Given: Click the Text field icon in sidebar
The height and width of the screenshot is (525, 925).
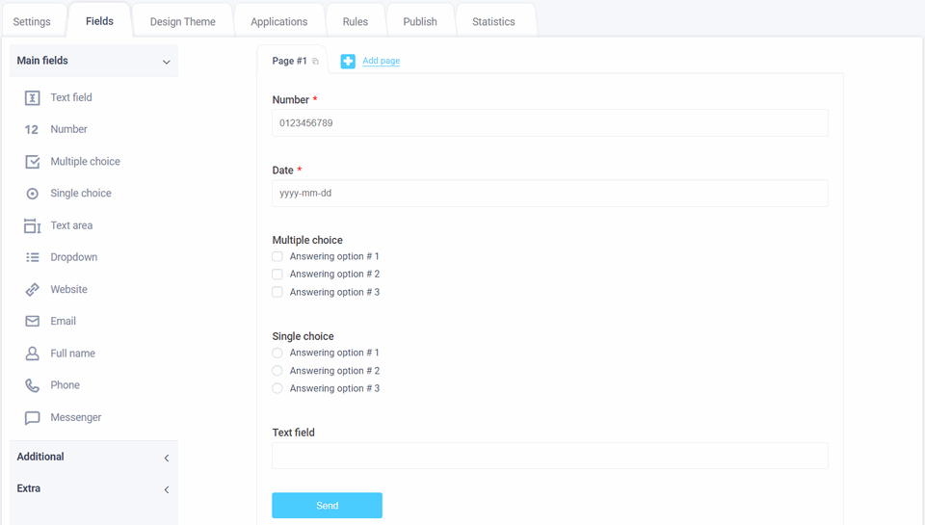Looking at the screenshot, I should click(x=32, y=97).
